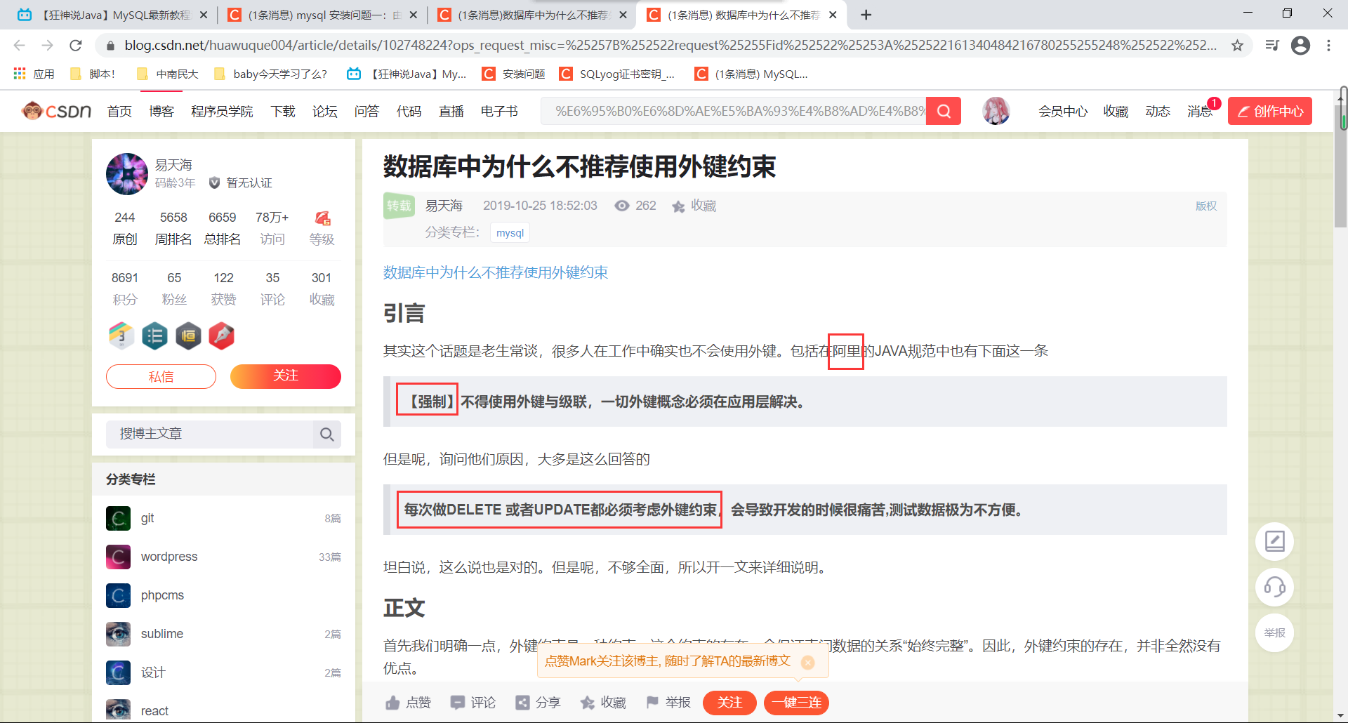Switch to the mysql 安装问题 tab

pyautogui.click(x=323, y=15)
